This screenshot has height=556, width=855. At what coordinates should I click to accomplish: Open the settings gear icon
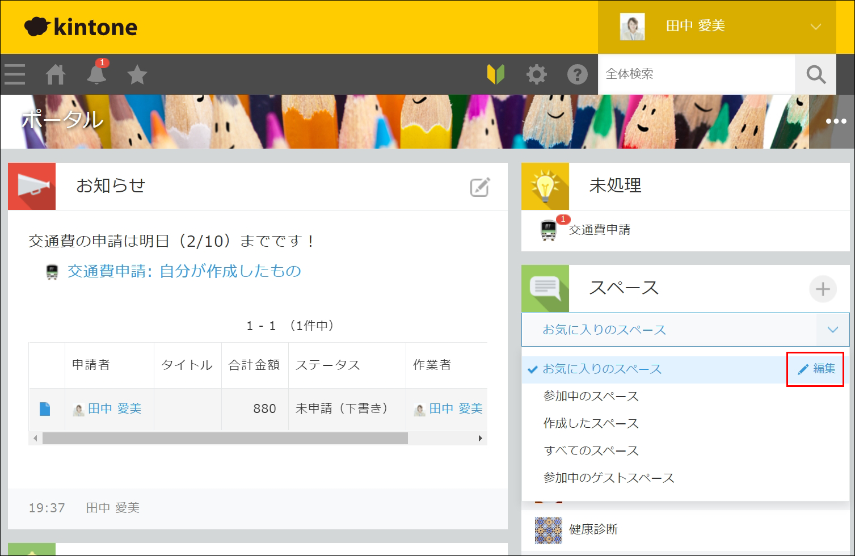point(536,74)
